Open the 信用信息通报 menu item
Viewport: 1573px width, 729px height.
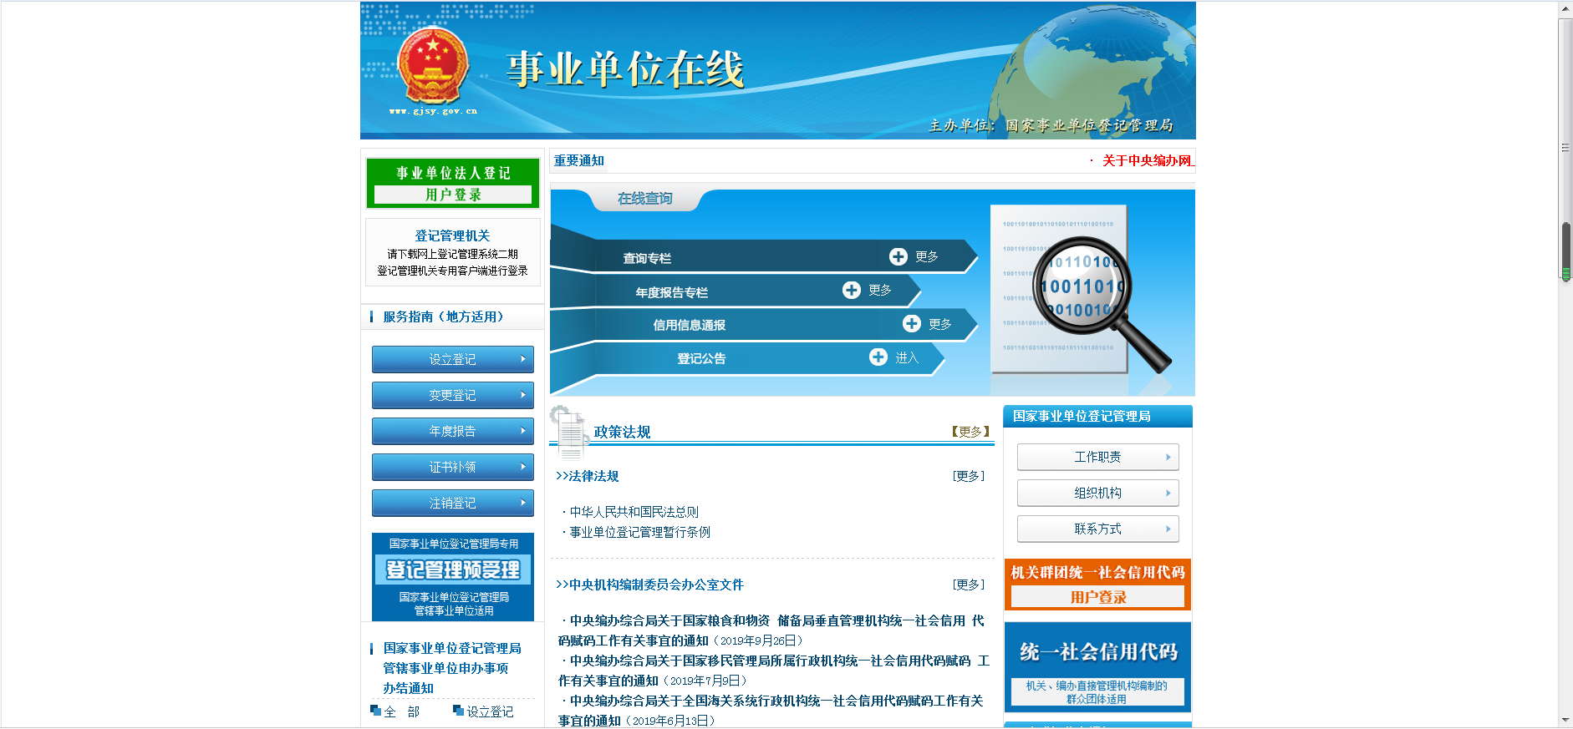click(x=689, y=325)
